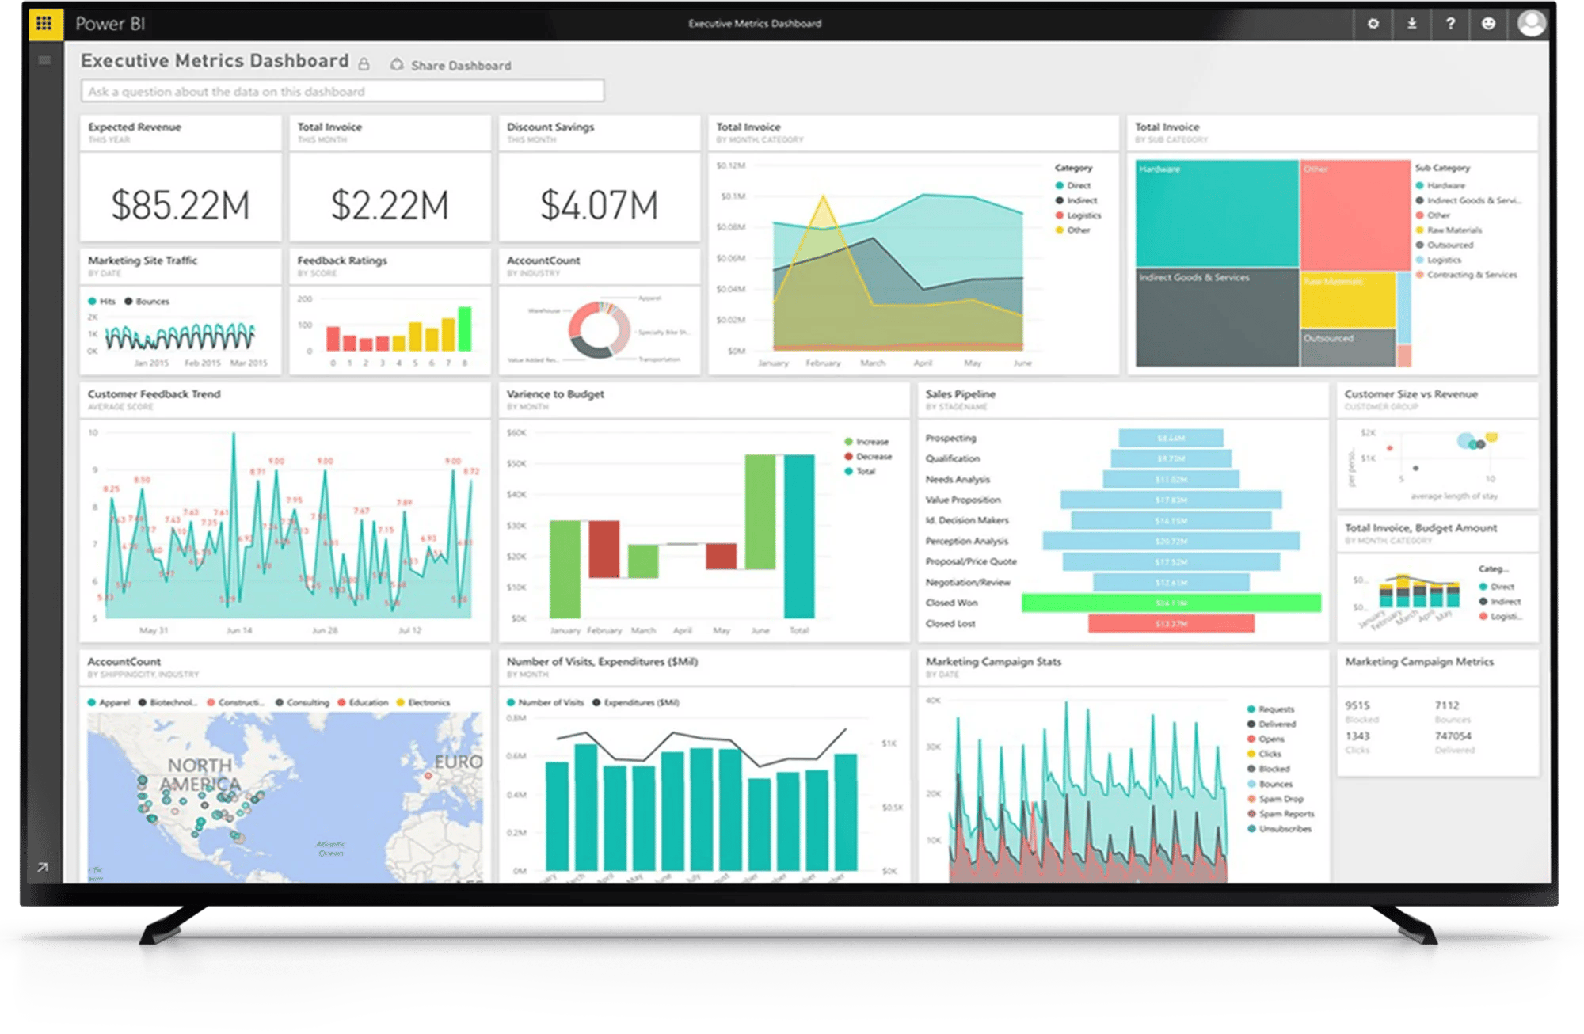1584x1034 pixels.
Task: Click the Q&A question input box
Action: coord(342,91)
